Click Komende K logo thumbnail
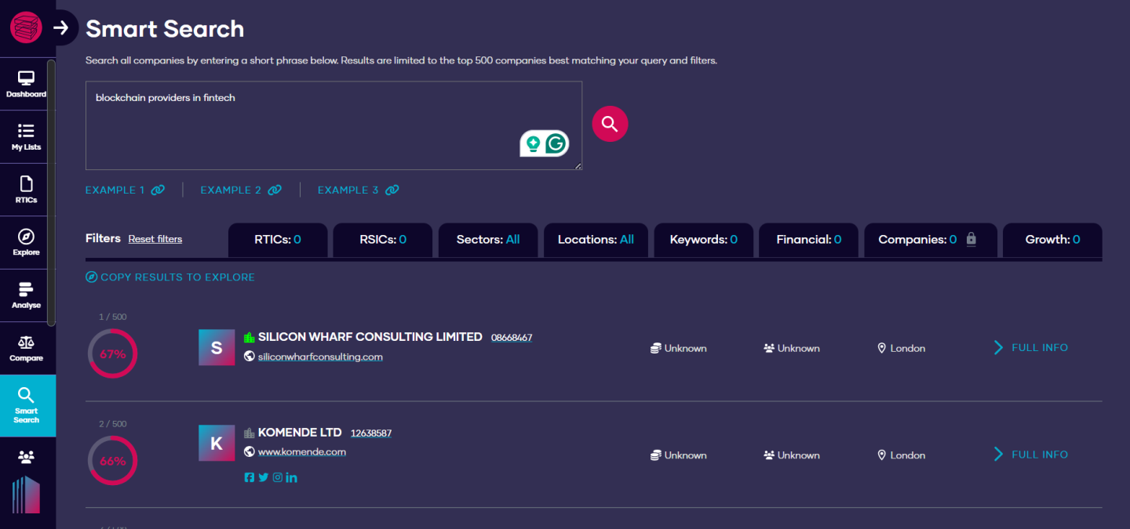 tap(217, 443)
